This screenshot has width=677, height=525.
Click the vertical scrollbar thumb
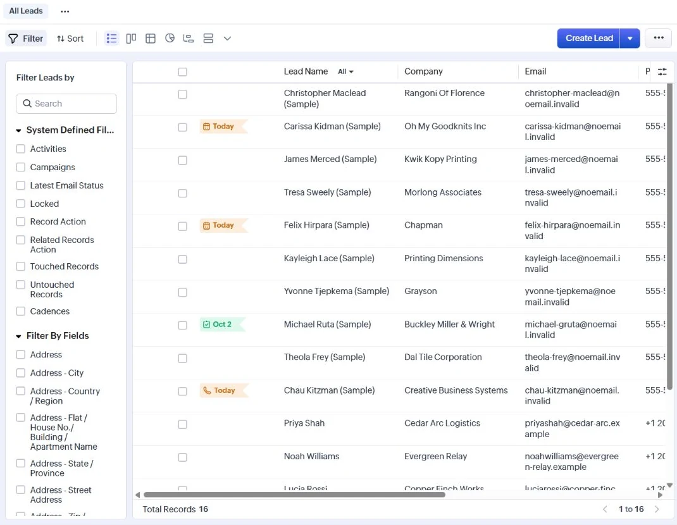point(669,236)
